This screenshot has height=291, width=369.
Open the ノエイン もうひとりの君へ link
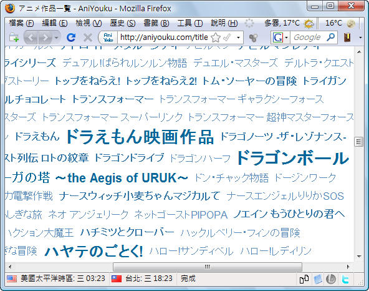coord(289,214)
